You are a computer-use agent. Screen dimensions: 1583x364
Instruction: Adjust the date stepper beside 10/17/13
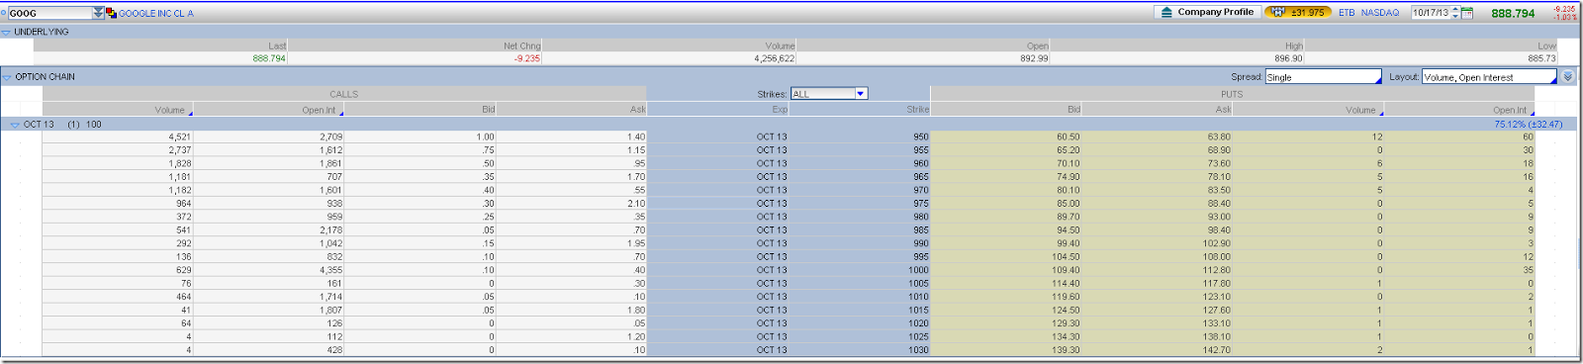1455,13
